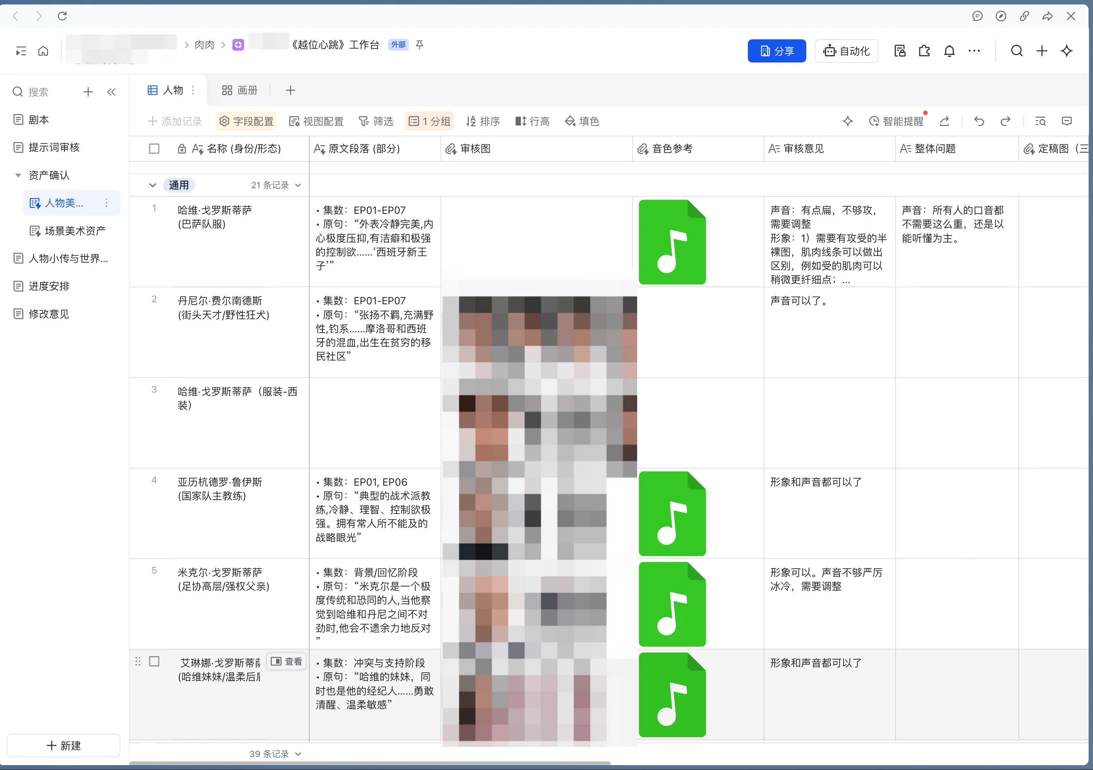Click the forward arrow share icon

(x=1047, y=16)
